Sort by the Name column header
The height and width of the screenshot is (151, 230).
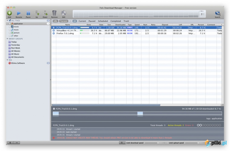click(x=68, y=25)
